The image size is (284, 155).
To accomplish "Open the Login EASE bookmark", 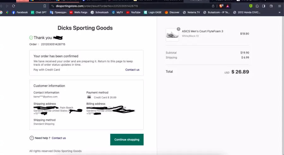I will tap(152, 12).
